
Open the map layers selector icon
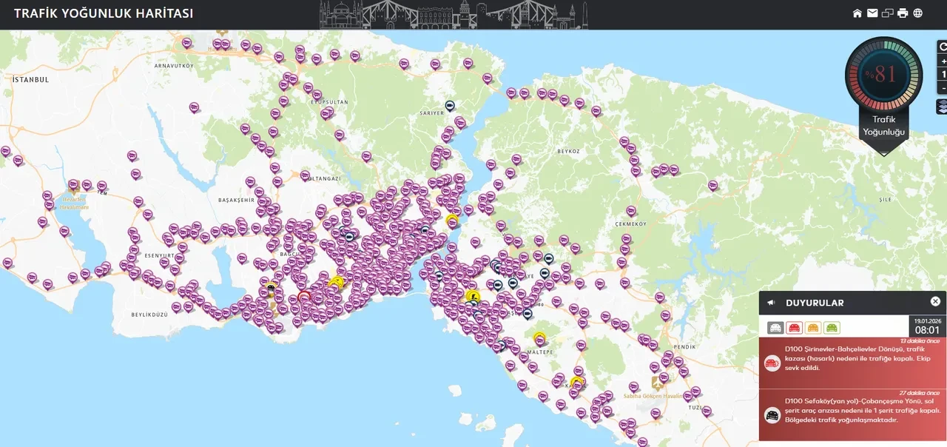click(x=943, y=106)
